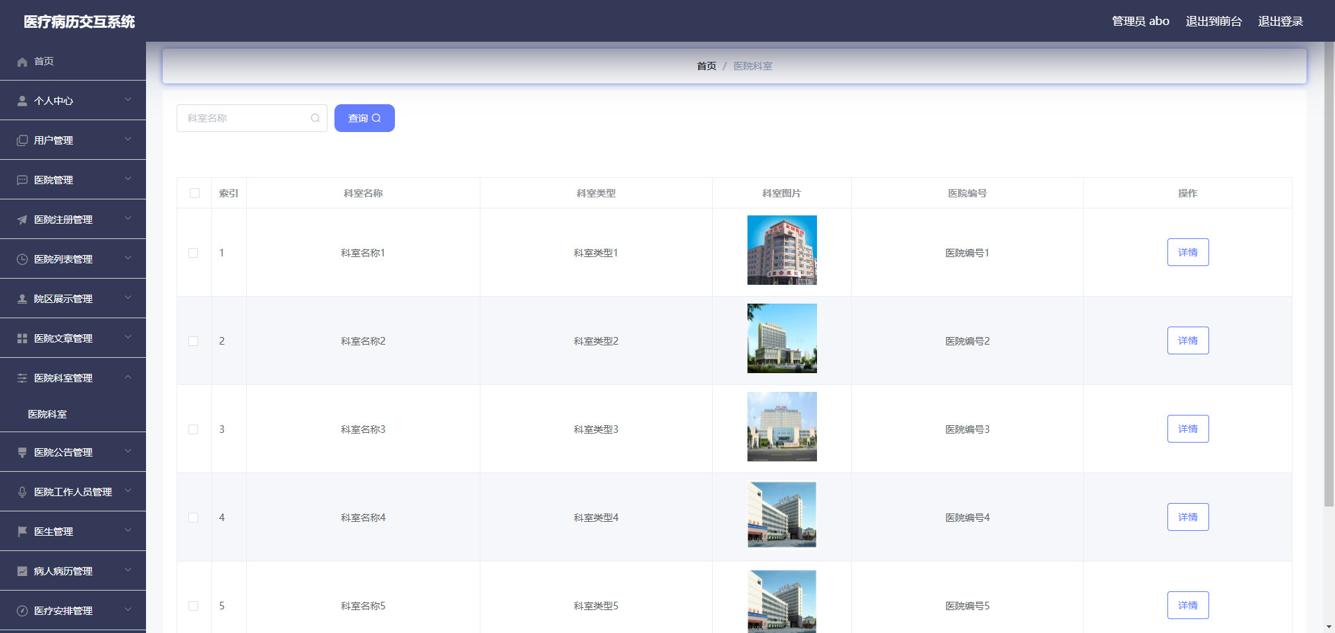Click the podium icon next to 医院公告管理
The height and width of the screenshot is (633, 1335).
[x=22, y=452]
